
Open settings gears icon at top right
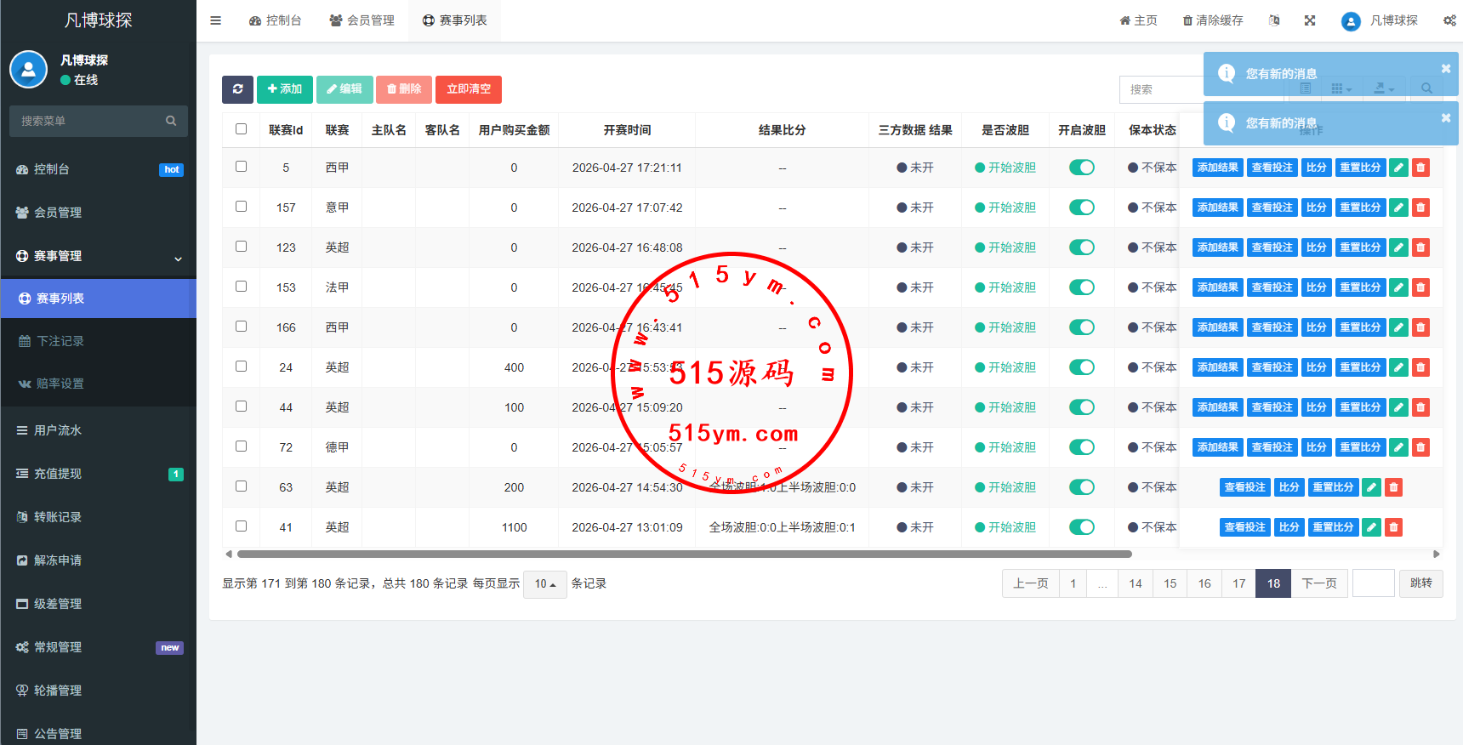click(x=1449, y=20)
